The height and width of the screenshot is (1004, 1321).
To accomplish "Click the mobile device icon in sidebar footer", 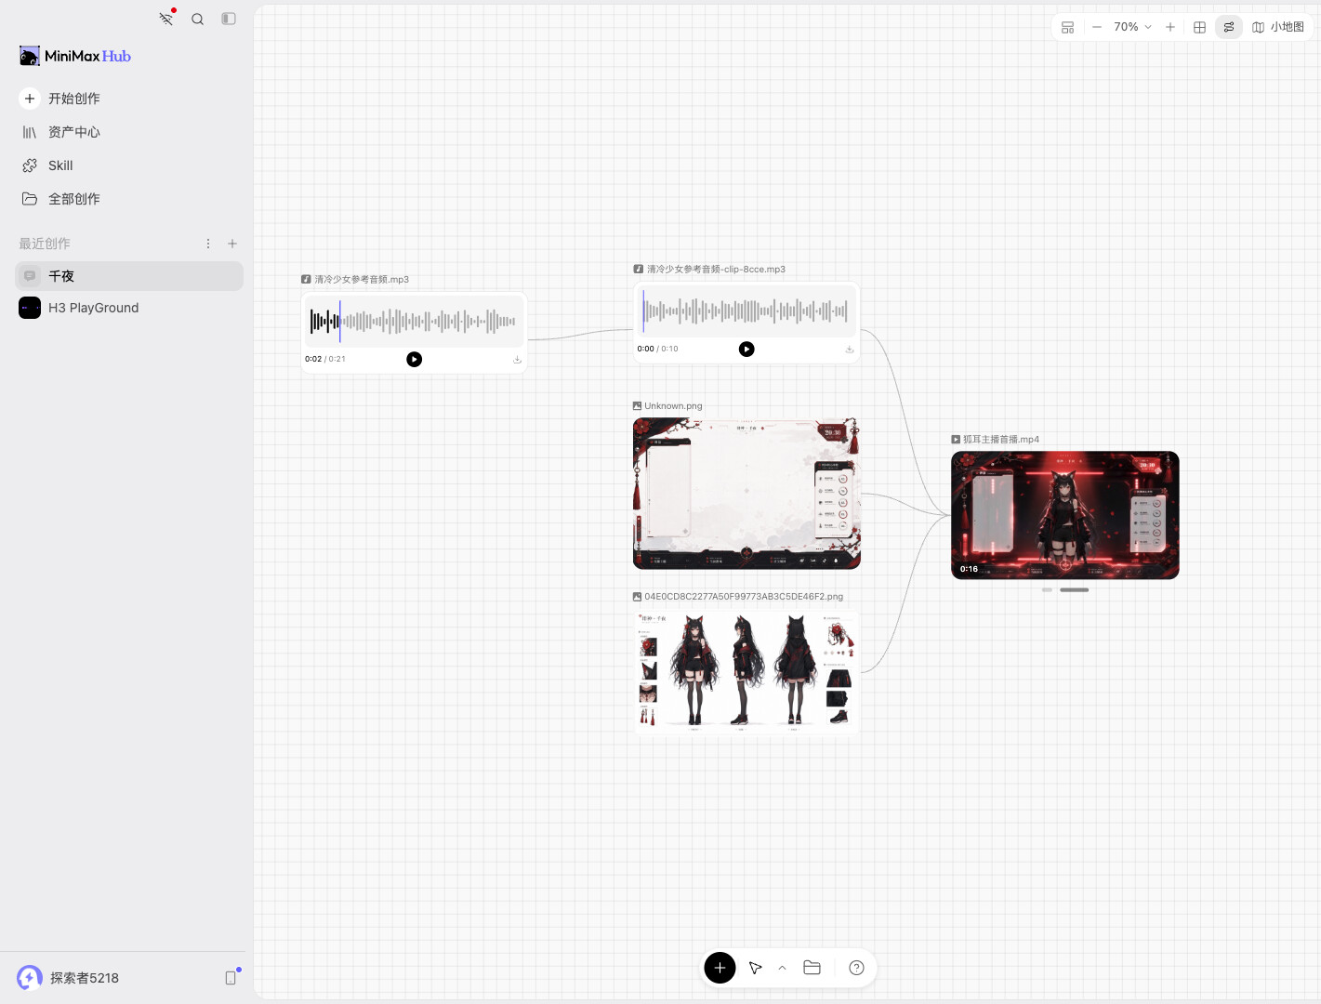I will [x=231, y=977].
